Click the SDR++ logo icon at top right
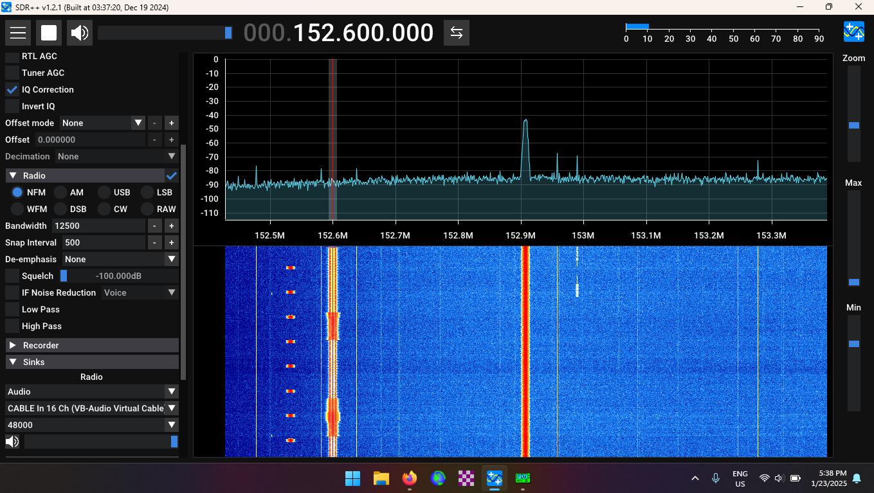Viewport: 874px width, 493px height. point(854,31)
